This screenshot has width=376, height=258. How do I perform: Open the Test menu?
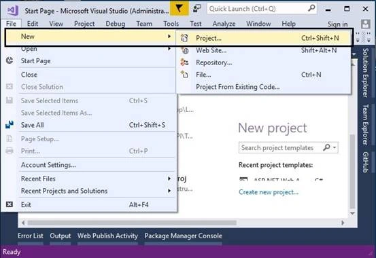(x=195, y=24)
